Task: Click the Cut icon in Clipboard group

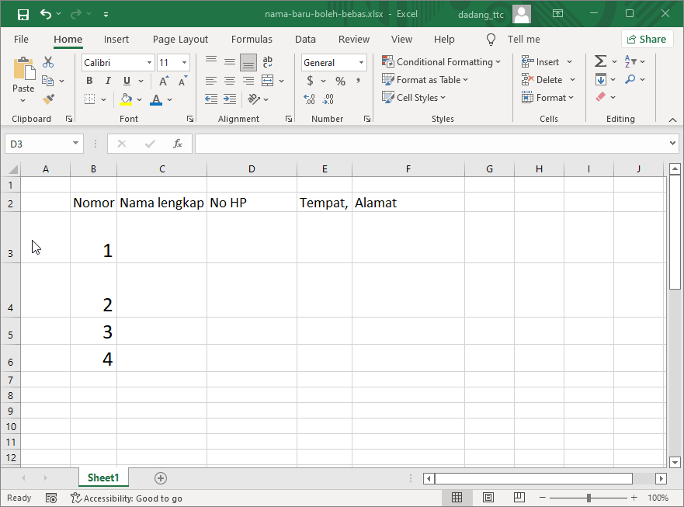Action: tap(47, 61)
